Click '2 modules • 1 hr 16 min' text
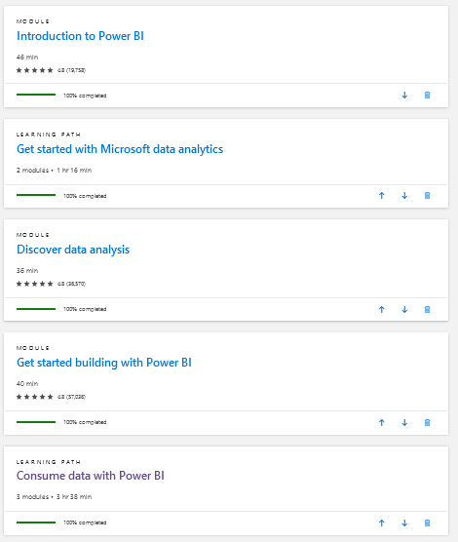Screen dimensions: 458x542 (x=54, y=170)
